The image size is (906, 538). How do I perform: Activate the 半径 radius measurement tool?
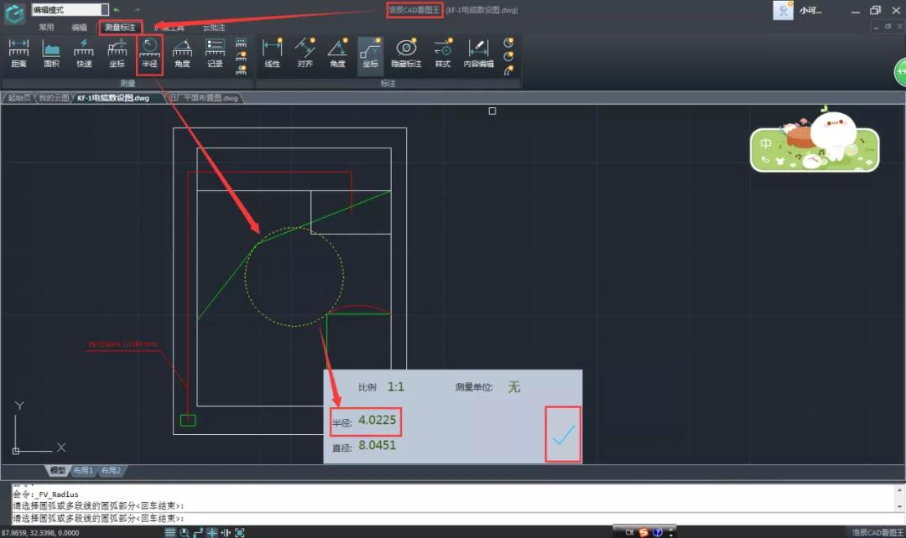(x=149, y=52)
